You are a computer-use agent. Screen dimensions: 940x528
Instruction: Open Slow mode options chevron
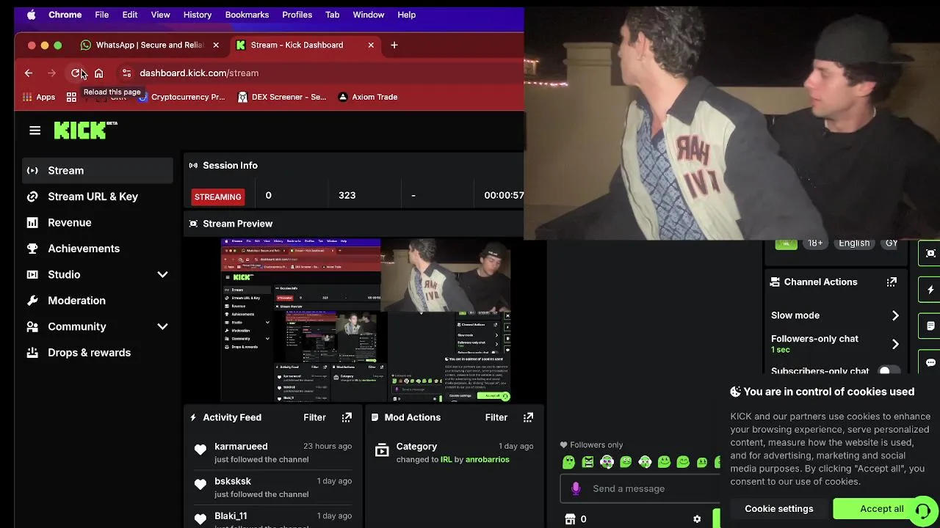pos(895,315)
